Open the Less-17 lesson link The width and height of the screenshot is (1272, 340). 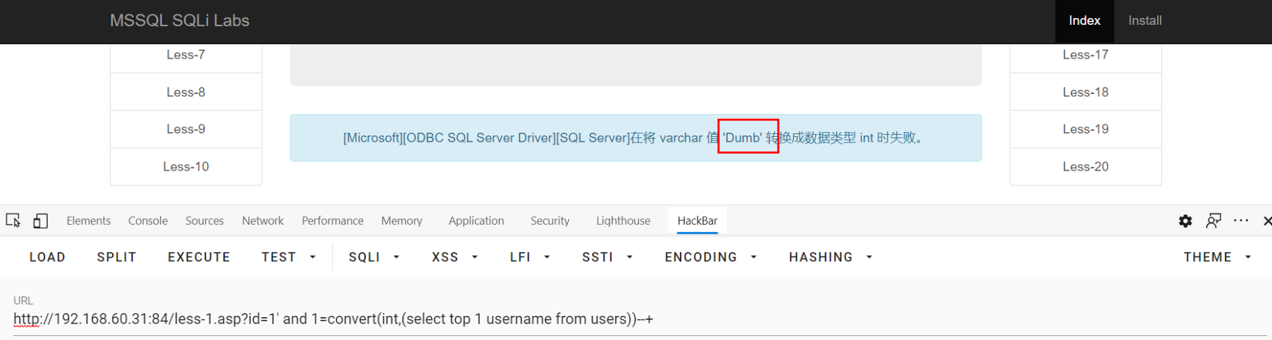(x=1085, y=55)
